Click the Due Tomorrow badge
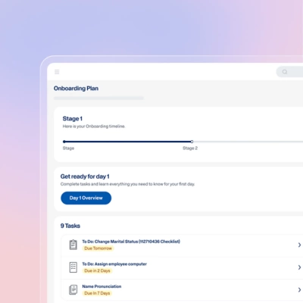Image resolution: width=303 pixels, height=303 pixels. tap(98, 248)
